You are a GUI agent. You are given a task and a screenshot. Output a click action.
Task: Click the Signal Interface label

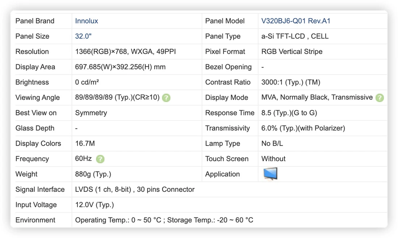pyautogui.click(x=40, y=189)
